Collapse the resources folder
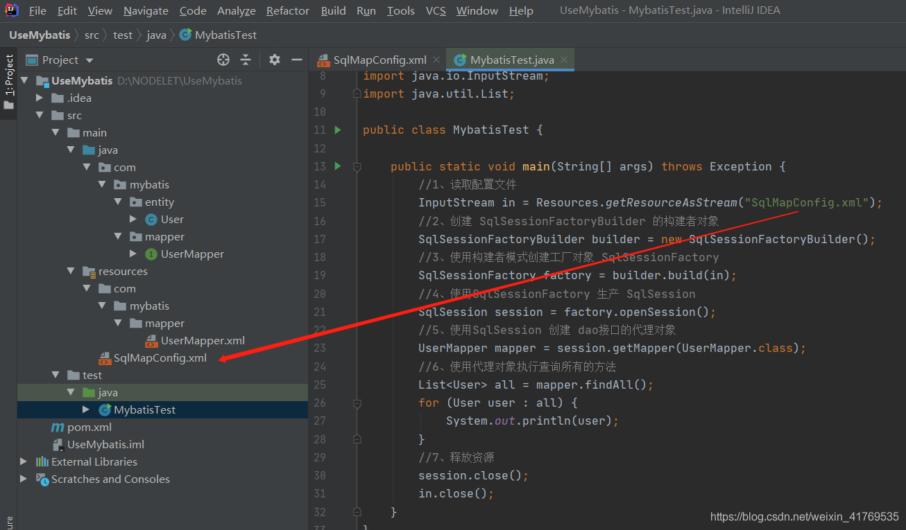 click(71, 272)
